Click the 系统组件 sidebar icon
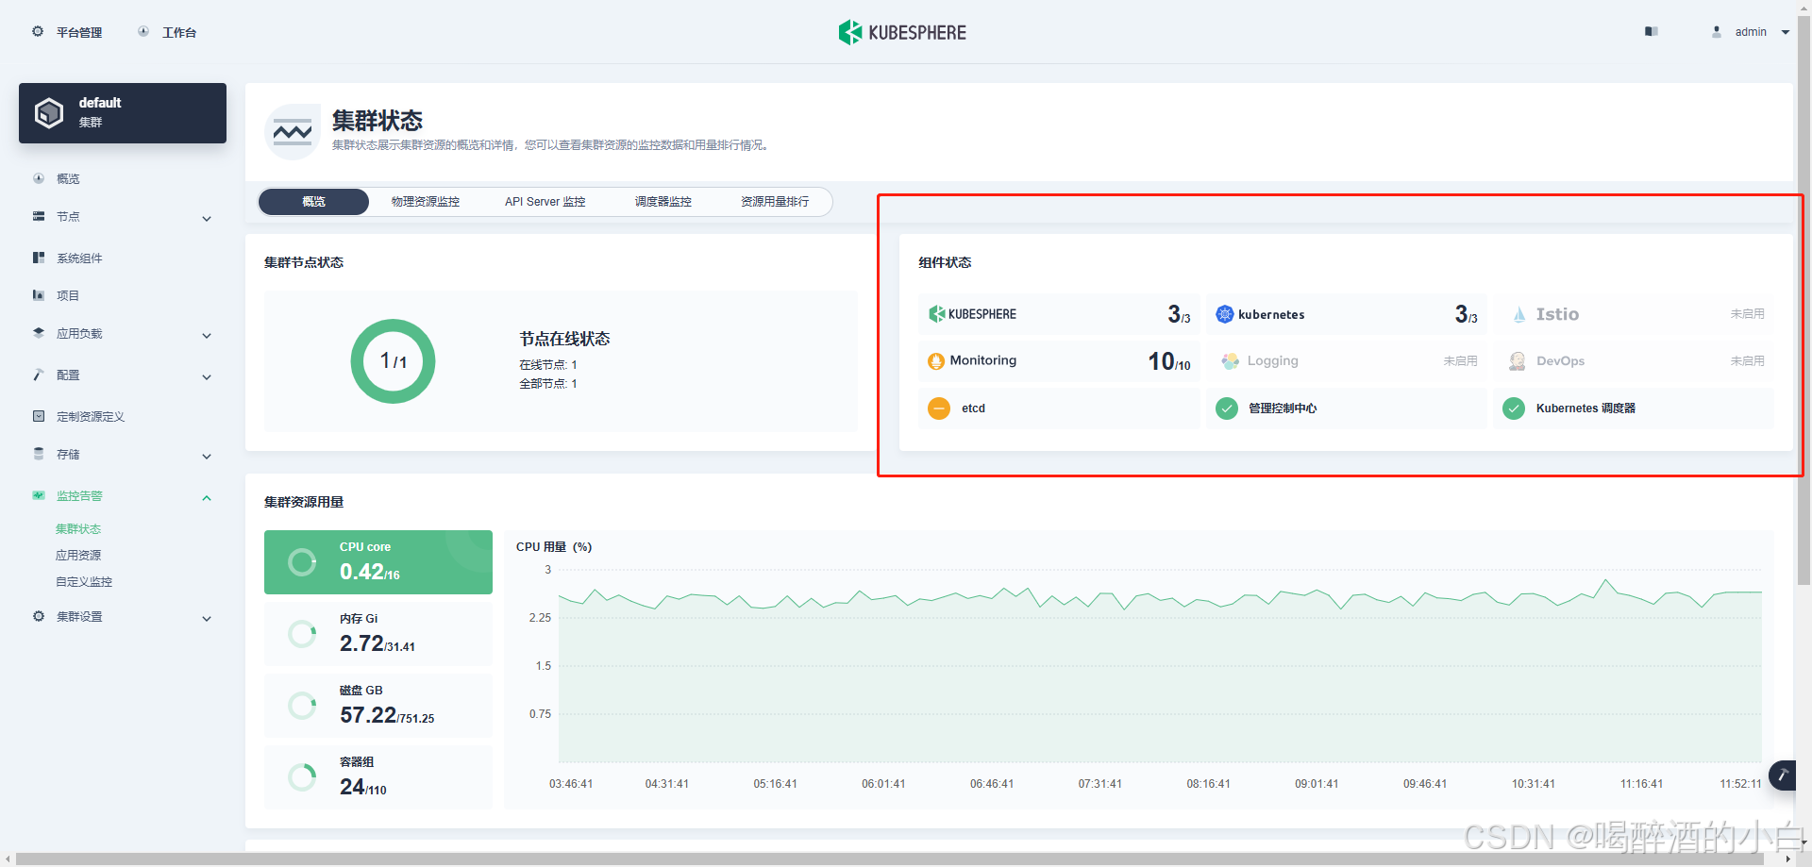Viewport: 1812px width, 867px height. click(39, 258)
